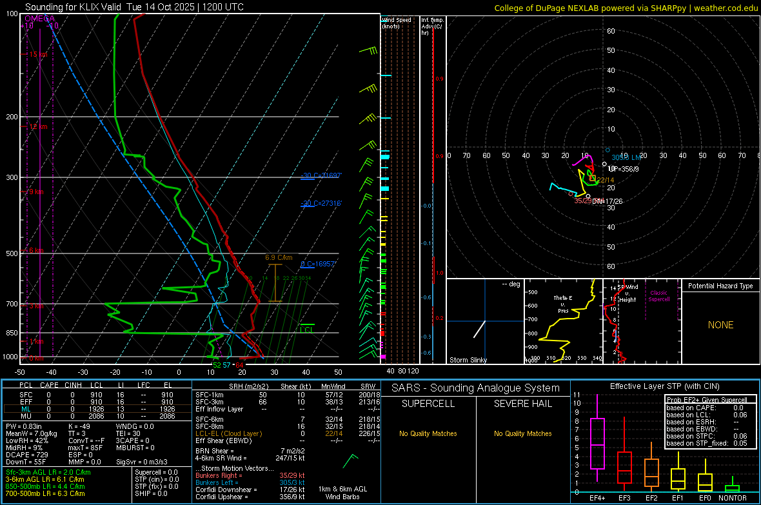Click the maxT = 85F value
761x505 pixels.
(x=85, y=448)
